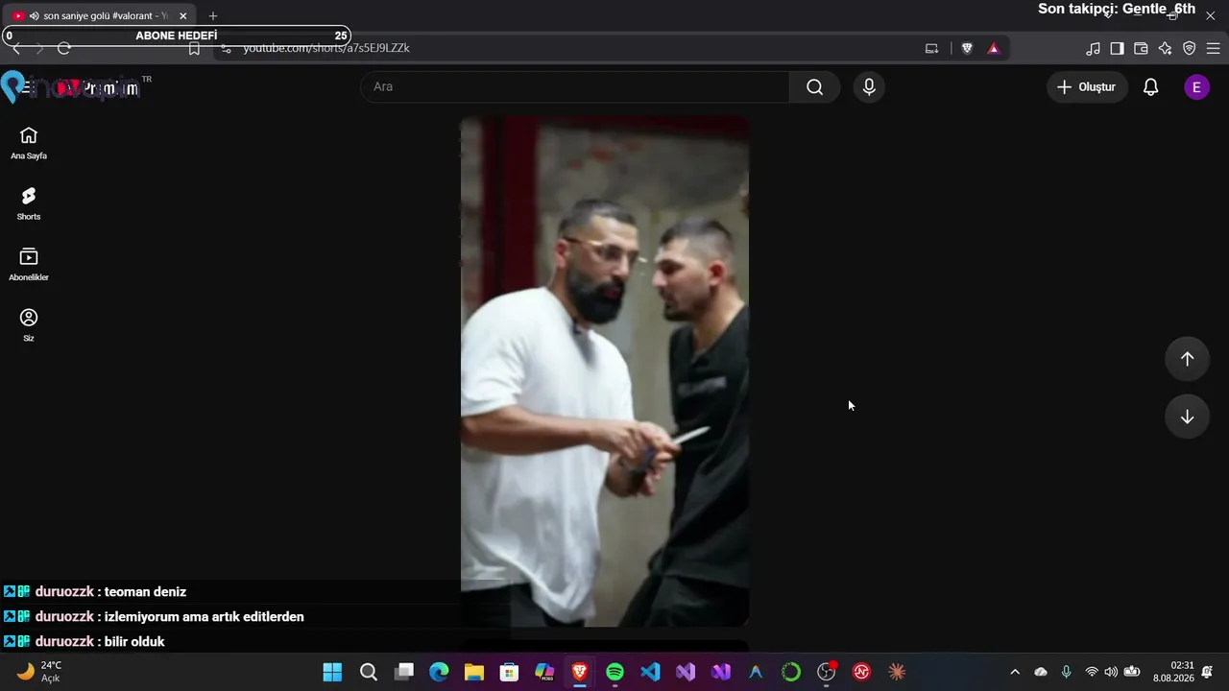Bookmark this page with the bookmark icon
This screenshot has width=1229, height=691.
pyautogui.click(x=194, y=48)
